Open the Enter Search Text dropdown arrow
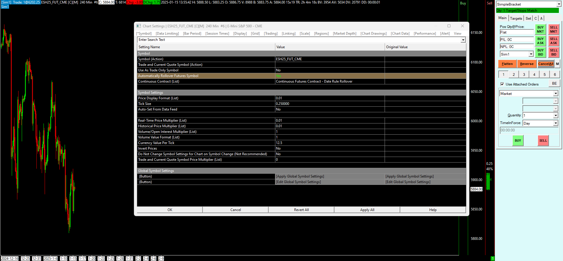 463,40
